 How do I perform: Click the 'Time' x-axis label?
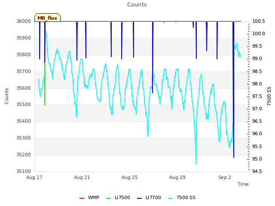[243, 184]
